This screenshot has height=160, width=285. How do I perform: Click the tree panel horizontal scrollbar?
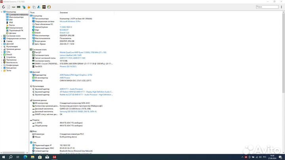pos(14,153)
